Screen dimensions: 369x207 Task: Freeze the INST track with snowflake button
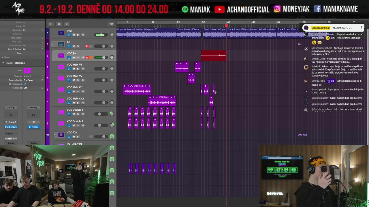pyautogui.click(x=83, y=35)
